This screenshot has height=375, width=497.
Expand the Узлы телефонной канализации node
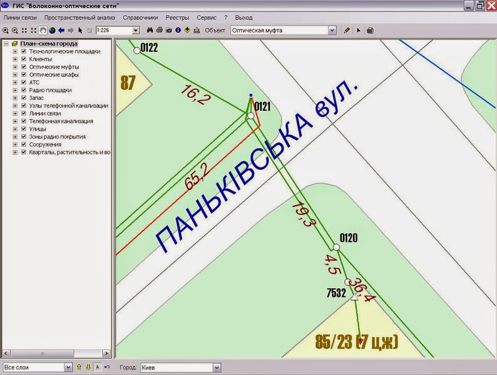(x=15, y=106)
